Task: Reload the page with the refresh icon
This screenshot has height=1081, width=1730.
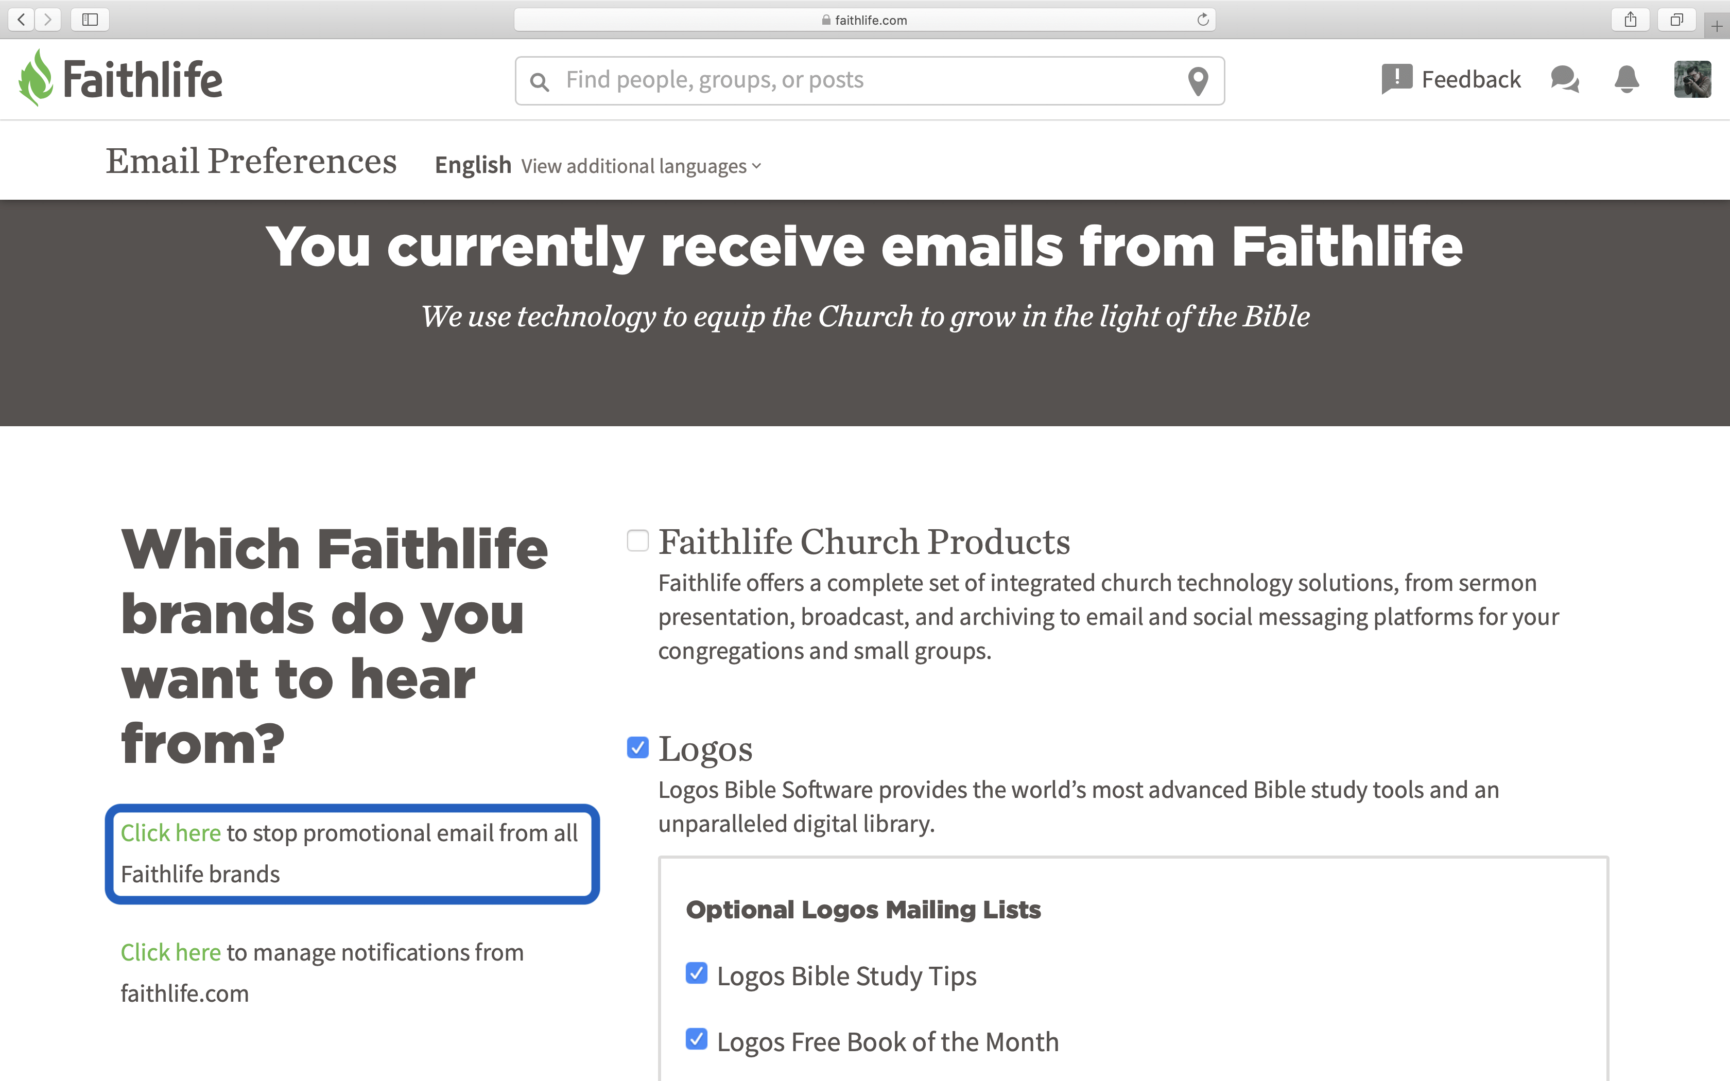Action: (1202, 20)
